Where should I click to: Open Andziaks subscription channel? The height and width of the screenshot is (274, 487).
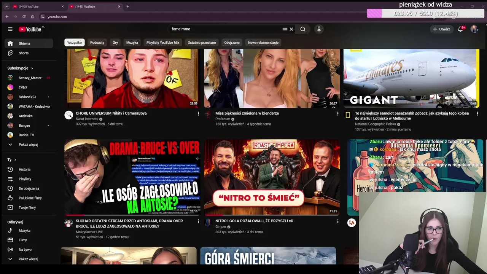coord(29,116)
